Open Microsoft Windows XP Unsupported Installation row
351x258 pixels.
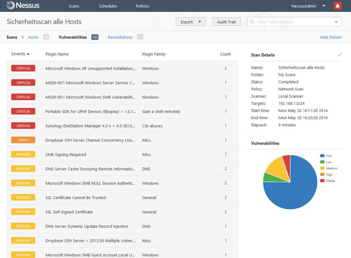[122, 68]
